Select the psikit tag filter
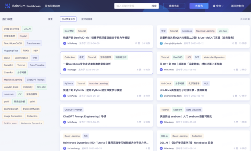 click(33, 101)
